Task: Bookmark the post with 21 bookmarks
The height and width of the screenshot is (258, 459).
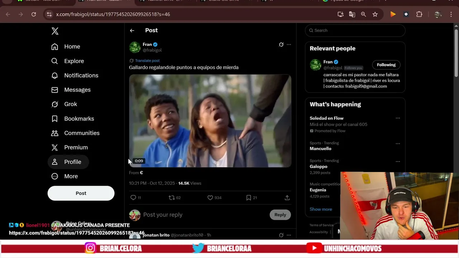Action: [x=249, y=198]
